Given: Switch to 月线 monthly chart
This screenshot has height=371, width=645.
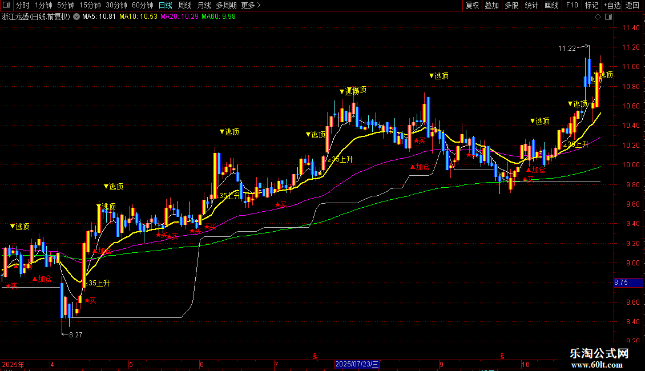Looking at the screenshot, I should point(204,5).
